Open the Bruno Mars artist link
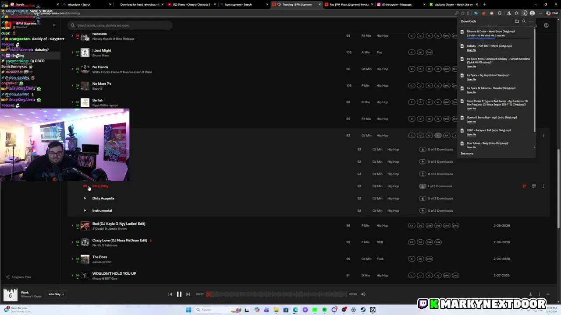 (x=100, y=55)
